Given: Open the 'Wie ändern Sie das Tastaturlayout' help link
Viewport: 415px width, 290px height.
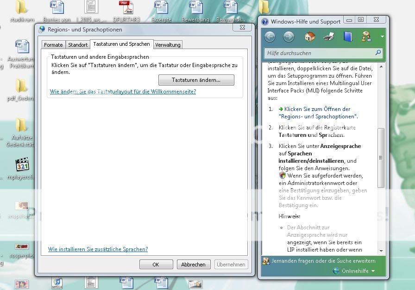Looking at the screenshot, I should pyautogui.click(x=123, y=92).
